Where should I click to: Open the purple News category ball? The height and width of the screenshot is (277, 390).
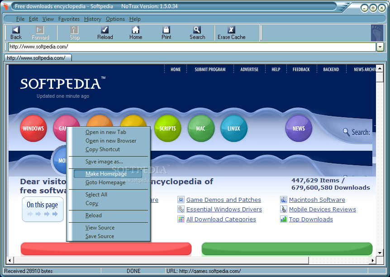[299, 129]
